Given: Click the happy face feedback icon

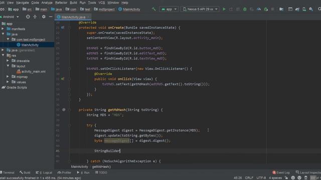Looking at the screenshot, I should click(x=293, y=178).
